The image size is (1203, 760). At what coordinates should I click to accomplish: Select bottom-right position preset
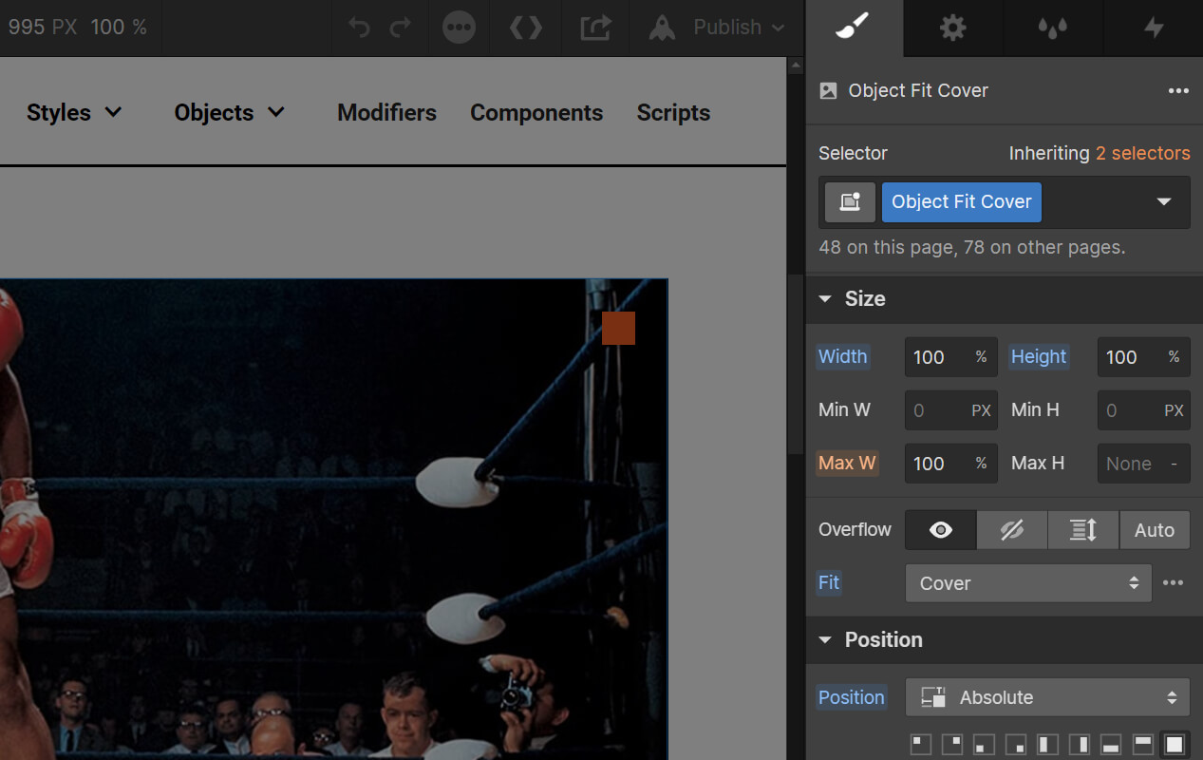pyautogui.click(x=1015, y=744)
